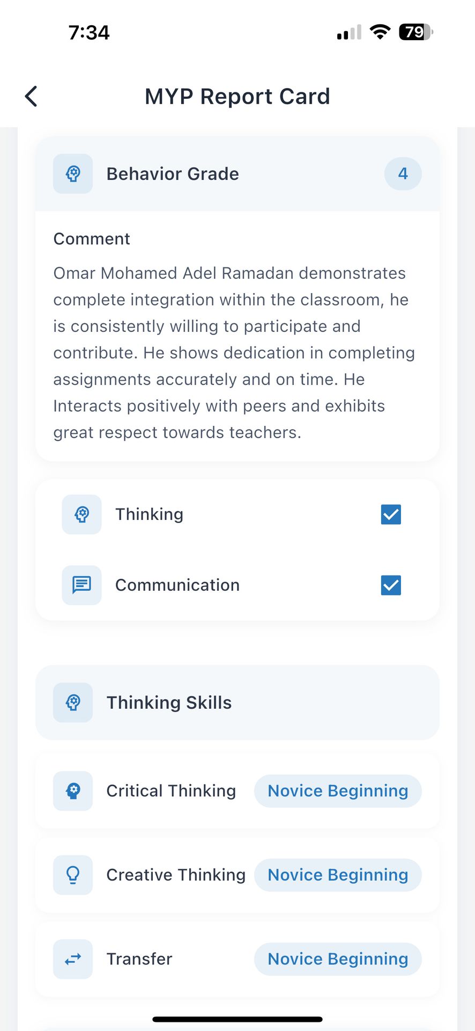475x1031 pixels.
Task: Open Creative Thinking Novice Beginning badge
Action: point(338,875)
